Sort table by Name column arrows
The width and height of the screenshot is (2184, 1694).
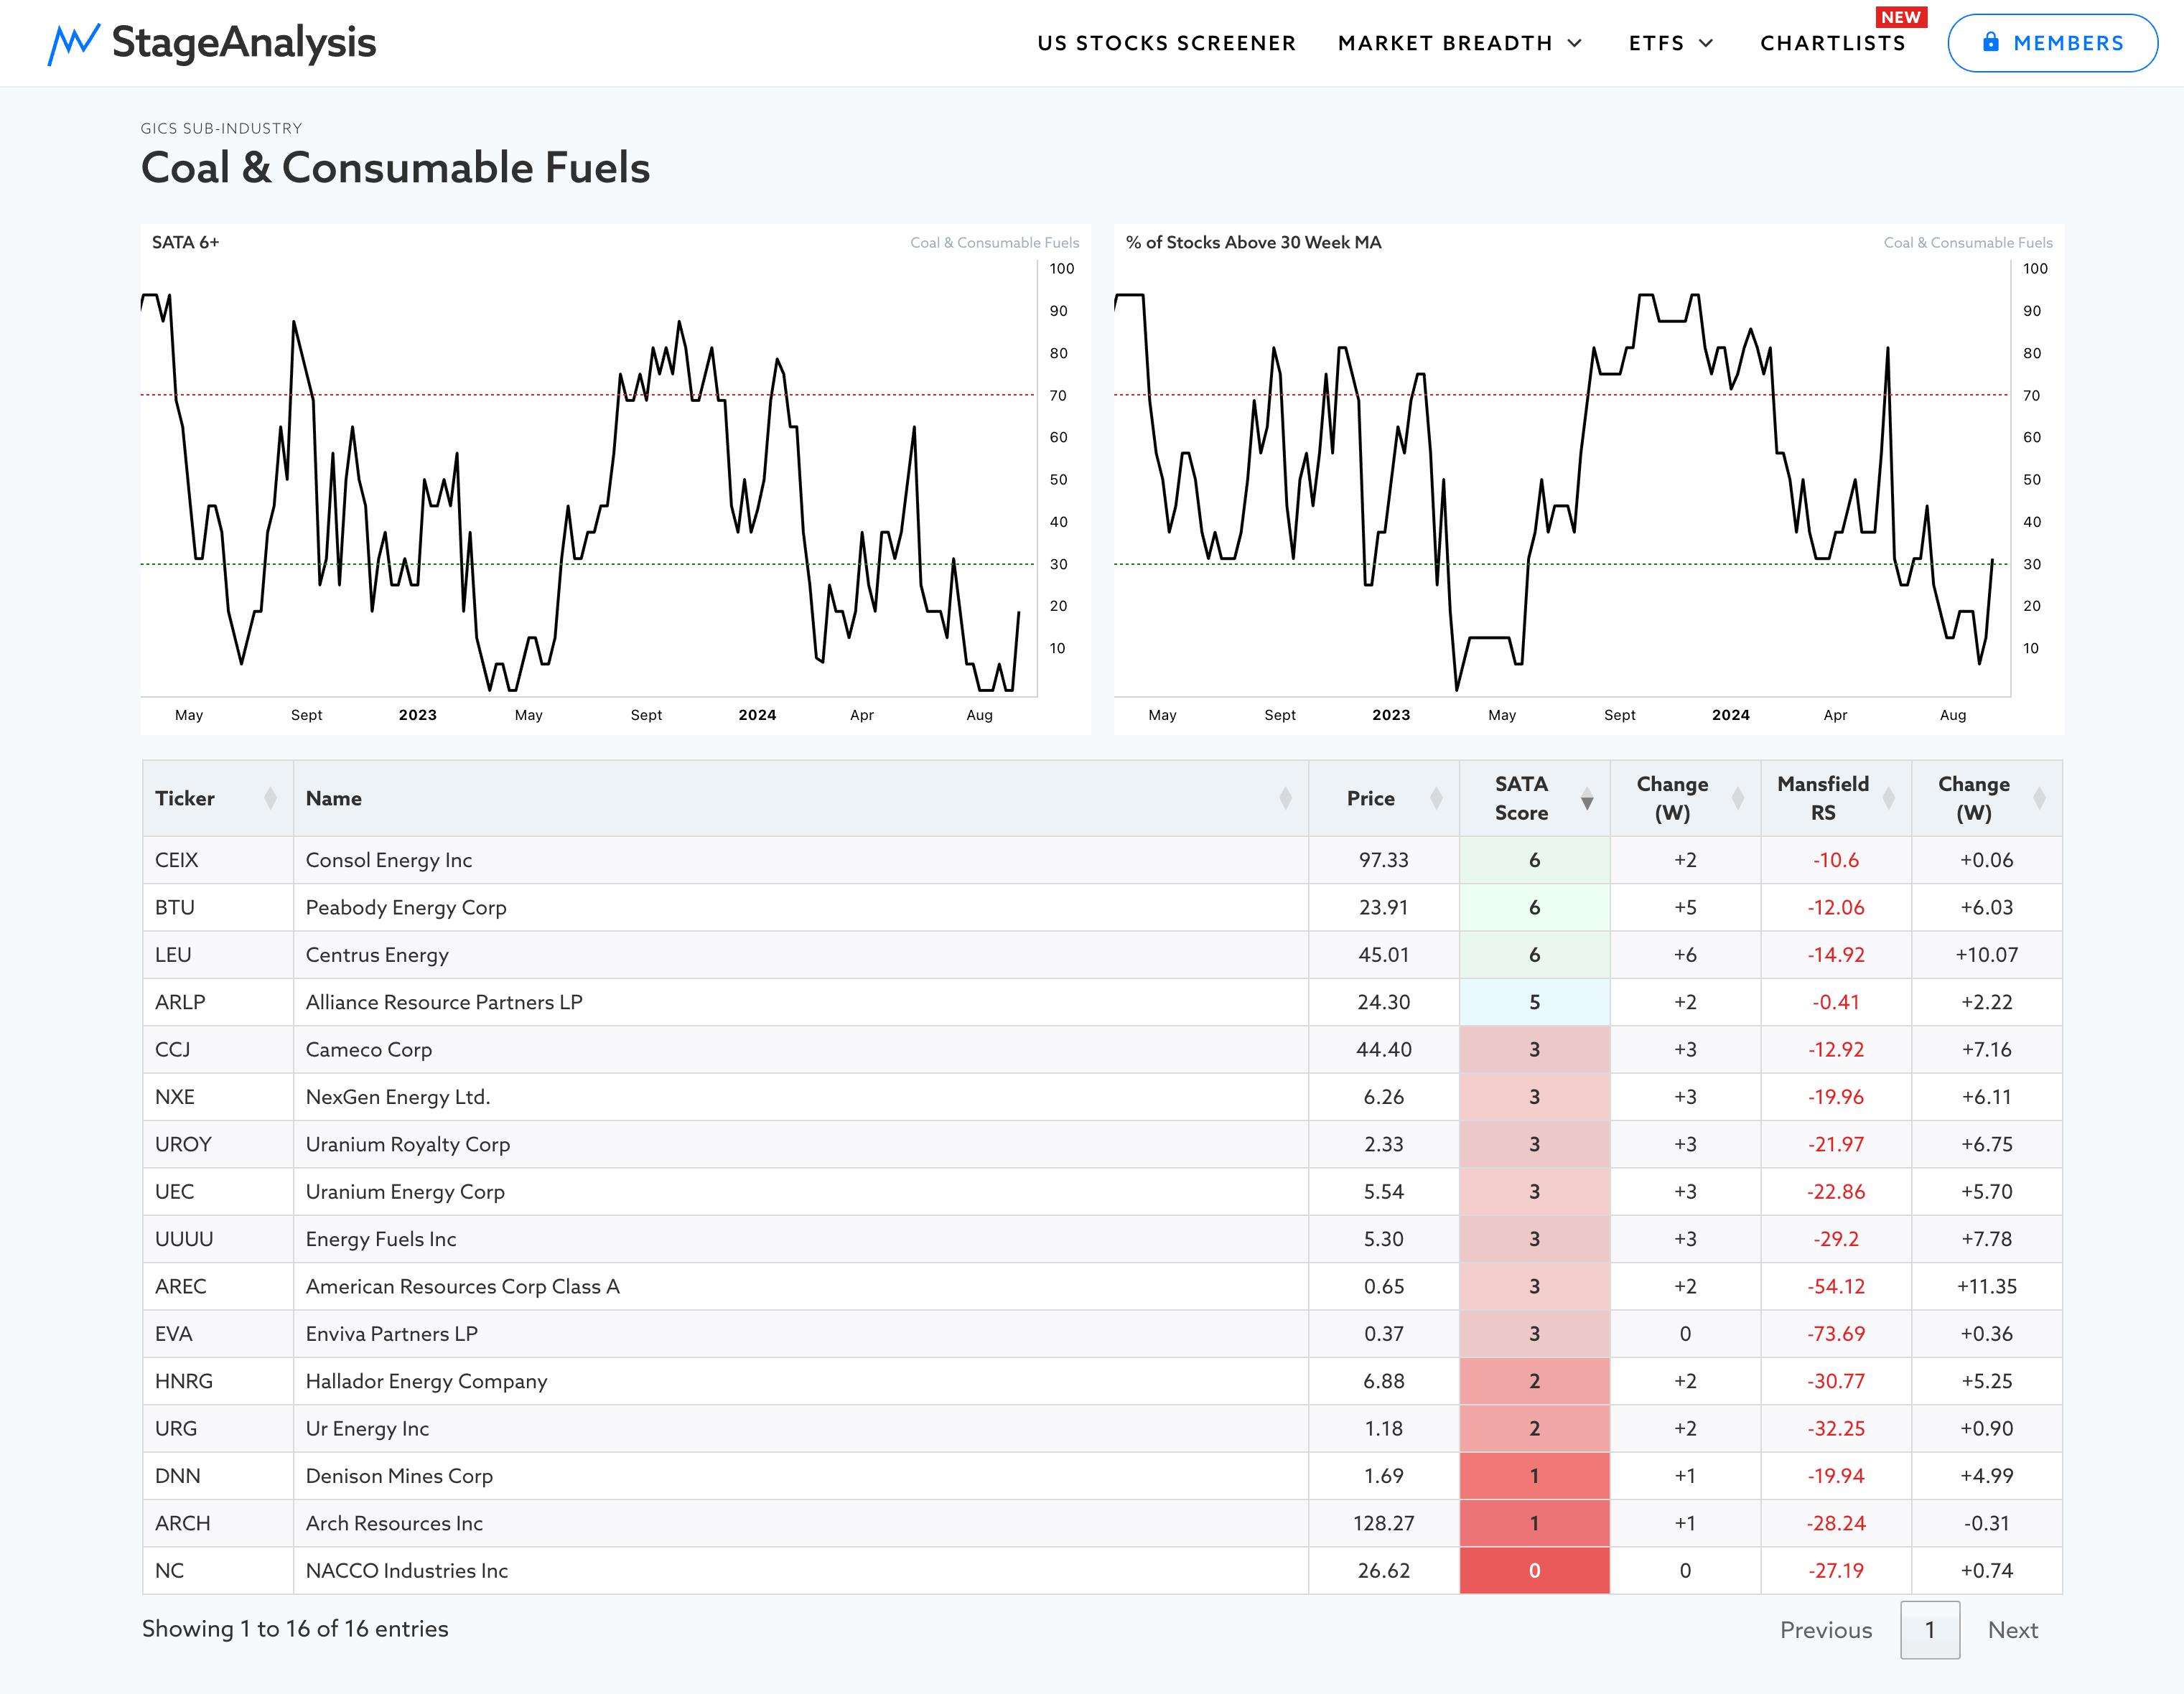(1285, 798)
